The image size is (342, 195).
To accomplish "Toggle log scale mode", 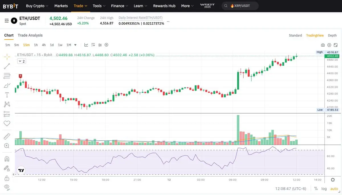I will (x=324, y=188).
